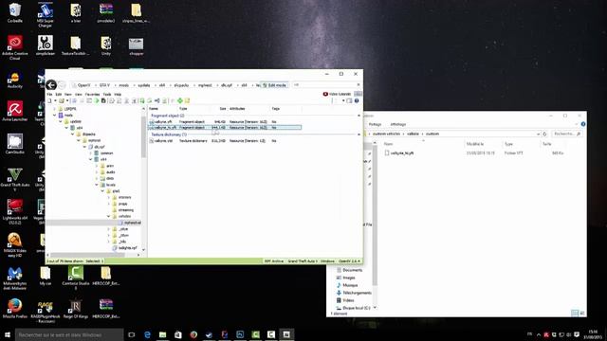
Task: Open Grand Theft Auto V desktop shortcut
Action: click(15, 179)
